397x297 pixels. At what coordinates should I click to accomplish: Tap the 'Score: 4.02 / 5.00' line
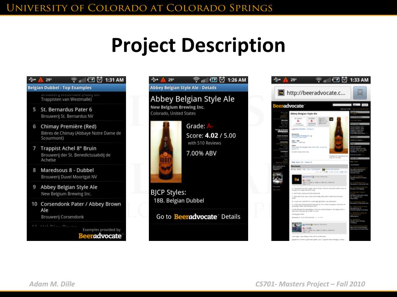(x=211, y=136)
